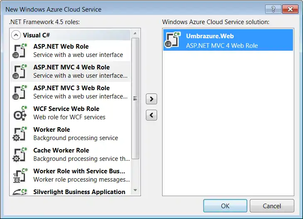Click the roles list scrollbar thumb
The image size is (303, 219).
(135, 98)
